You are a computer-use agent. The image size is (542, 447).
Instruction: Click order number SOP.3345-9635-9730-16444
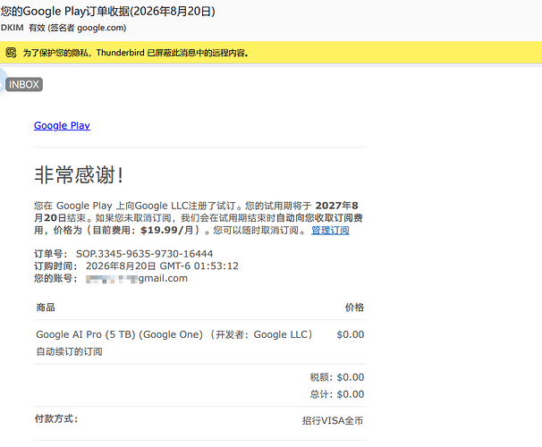pyautogui.click(x=145, y=254)
